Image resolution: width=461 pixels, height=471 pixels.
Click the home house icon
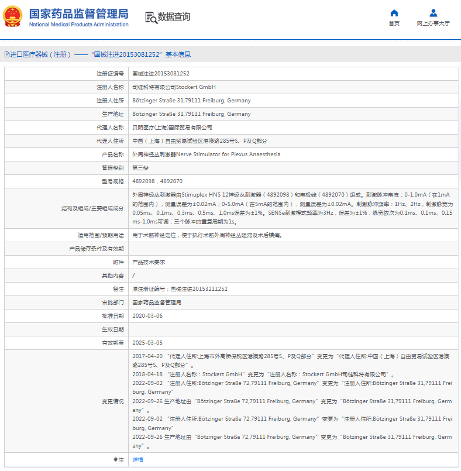[394, 13]
